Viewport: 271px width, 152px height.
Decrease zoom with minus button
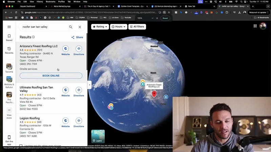pyautogui.click(x=152, y=18)
